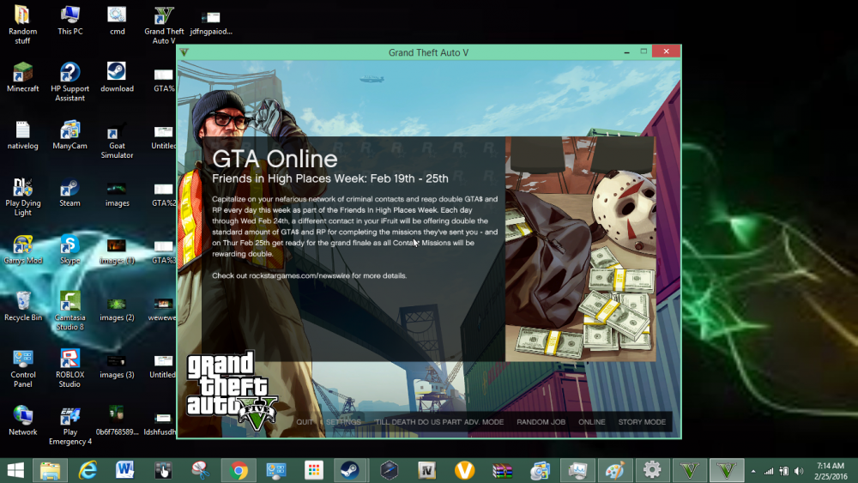Open the Windows Start button
Screen dimensions: 858x483
(15, 470)
